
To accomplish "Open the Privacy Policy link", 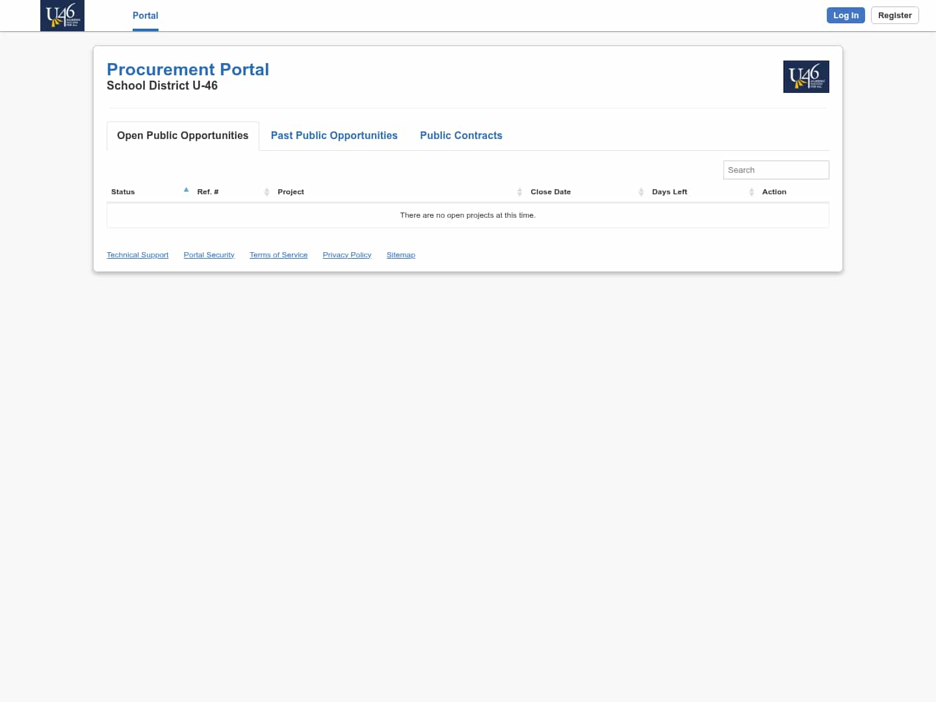I will [346, 255].
